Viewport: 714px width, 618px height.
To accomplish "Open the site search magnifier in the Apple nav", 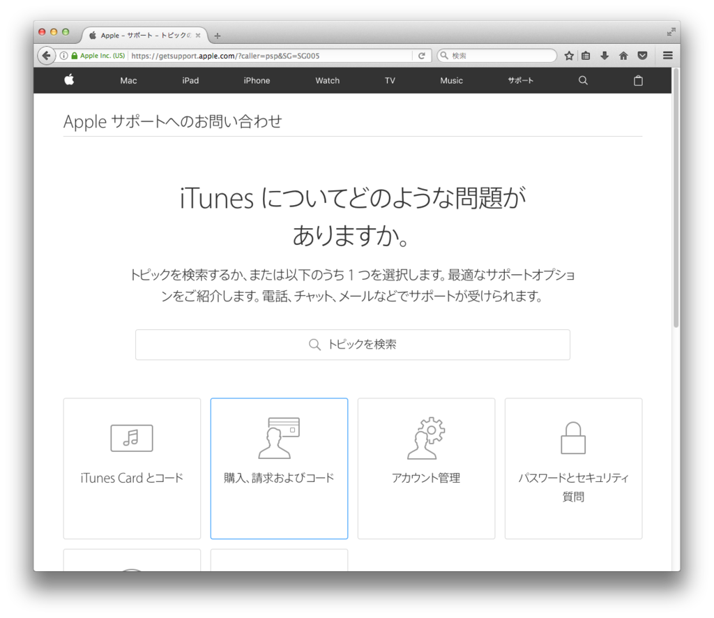I will pos(583,81).
